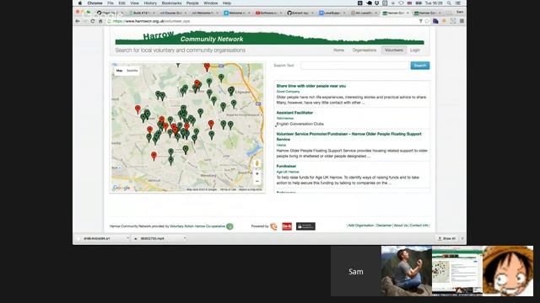
Task: Open the Assistant Facilitator listing
Action: (294, 113)
